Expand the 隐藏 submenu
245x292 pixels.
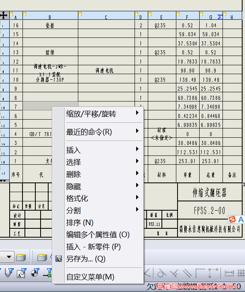click(x=104, y=186)
